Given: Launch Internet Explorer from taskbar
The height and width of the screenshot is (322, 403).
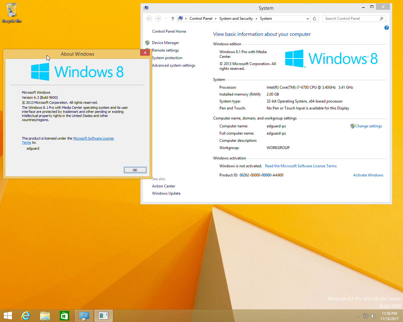Looking at the screenshot, I should [26, 316].
